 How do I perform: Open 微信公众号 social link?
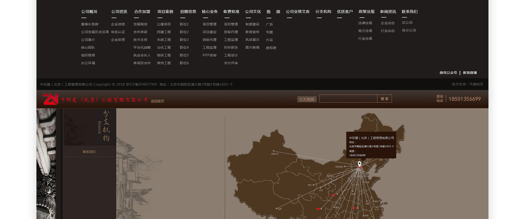click(448, 73)
